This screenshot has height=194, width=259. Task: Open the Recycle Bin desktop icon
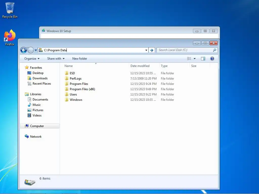10,10
